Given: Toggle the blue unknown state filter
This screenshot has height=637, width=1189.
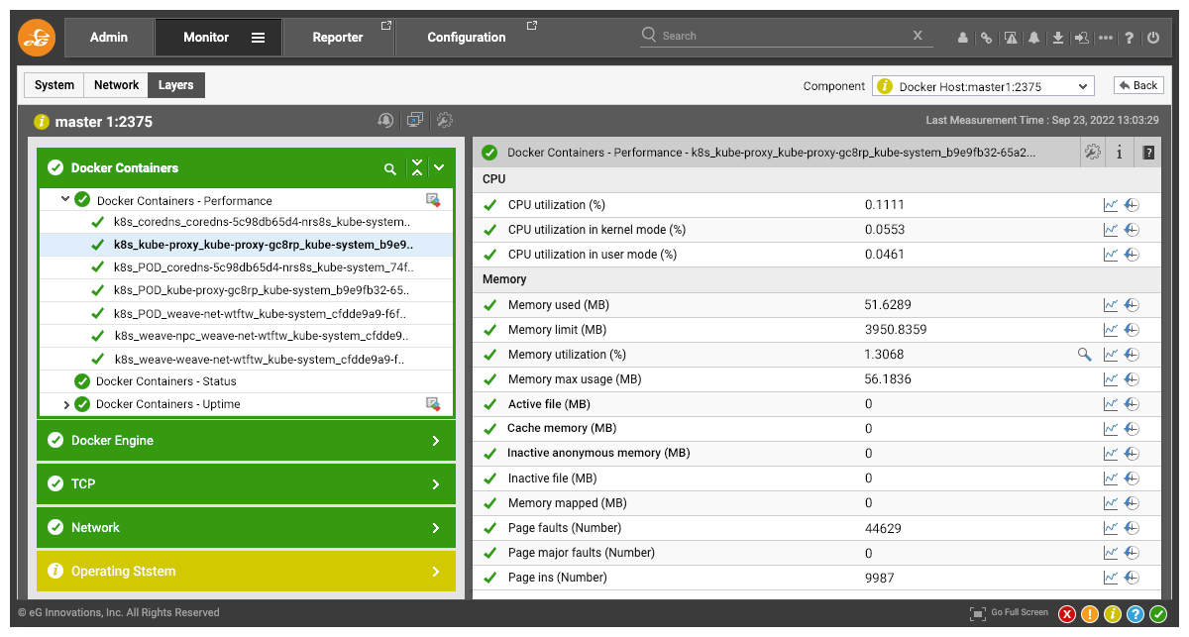Looking at the screenshot, I should pyautogui.click(x=1135, y=614).
